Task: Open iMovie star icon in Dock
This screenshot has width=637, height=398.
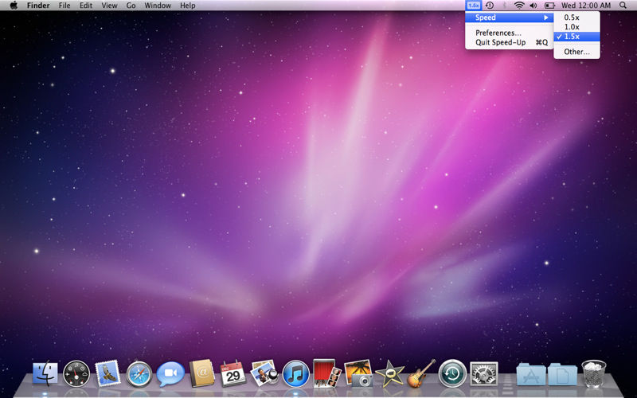Action: [x=389, y=373]
